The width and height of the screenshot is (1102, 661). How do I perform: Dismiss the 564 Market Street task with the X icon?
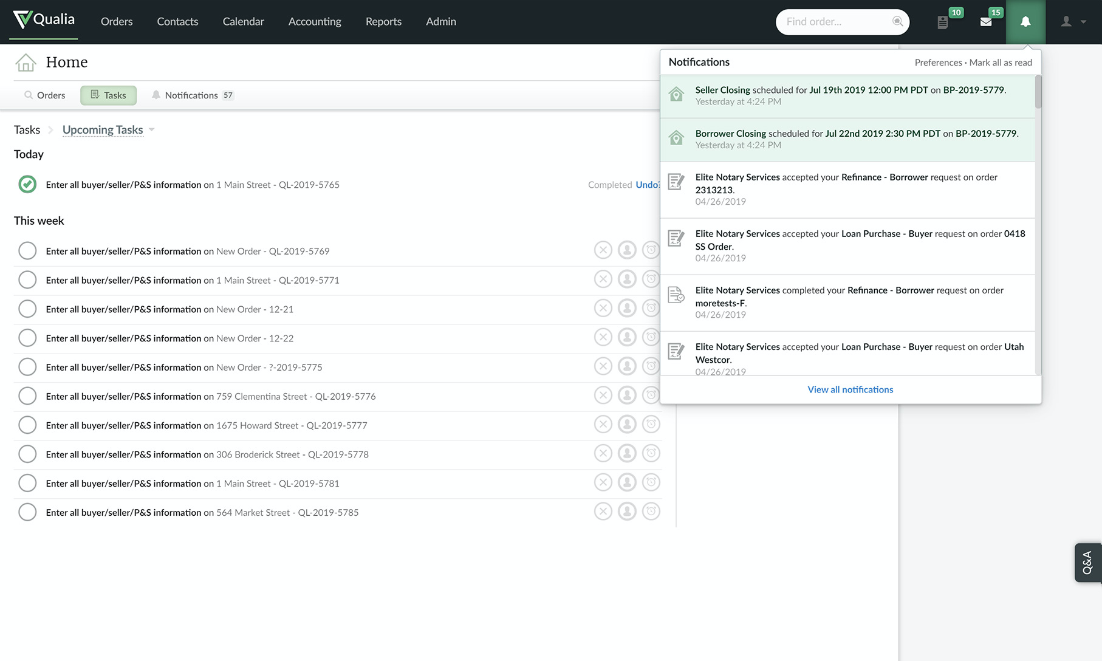603,511
